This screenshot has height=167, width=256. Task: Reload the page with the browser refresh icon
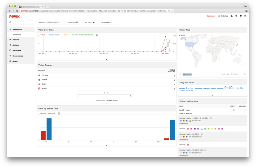click(x=17, y=11)
